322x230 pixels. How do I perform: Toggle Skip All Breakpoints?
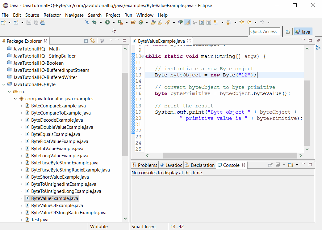tap(87, 22)
